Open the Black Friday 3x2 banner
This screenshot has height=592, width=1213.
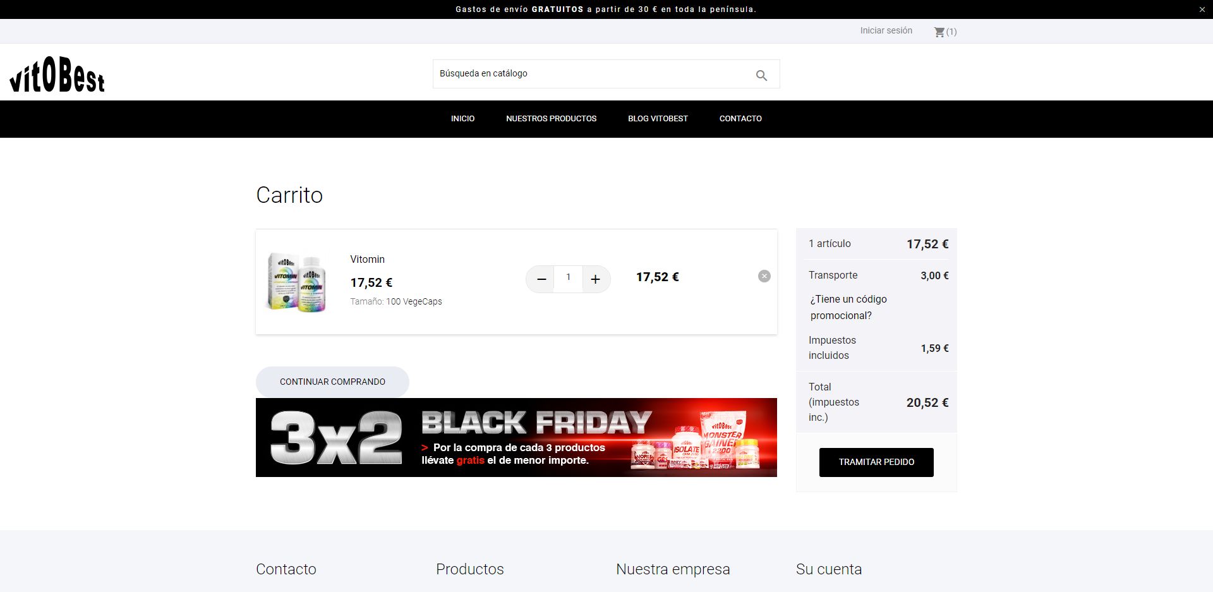click(516, 437)
